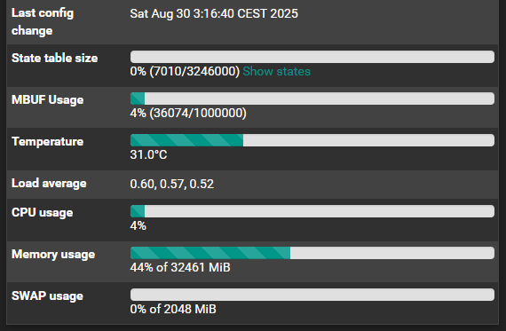
Task: Click the CPU usage progress bar
Action: coord(312,211)
